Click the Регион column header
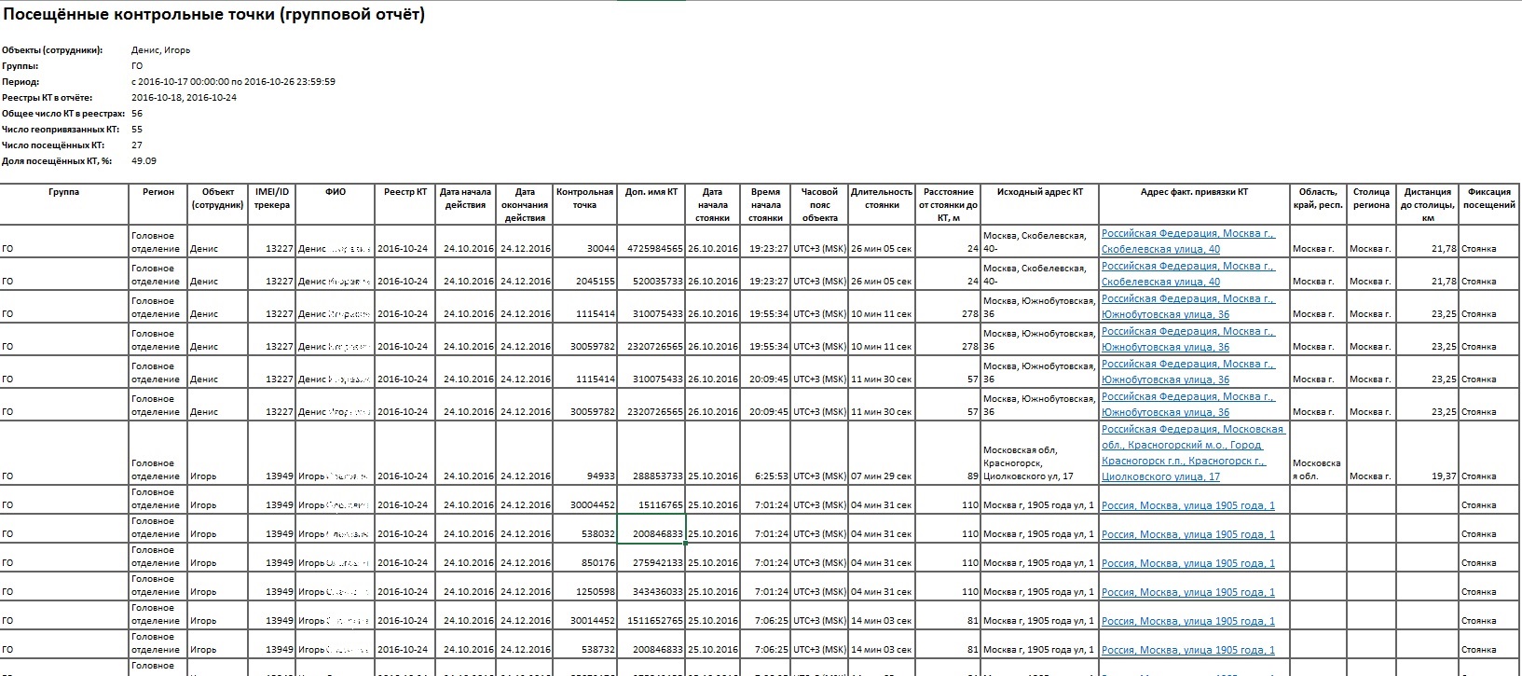The height and width of the screenshot is (676, 1522). pyautogui.click(x=158, y=192)
